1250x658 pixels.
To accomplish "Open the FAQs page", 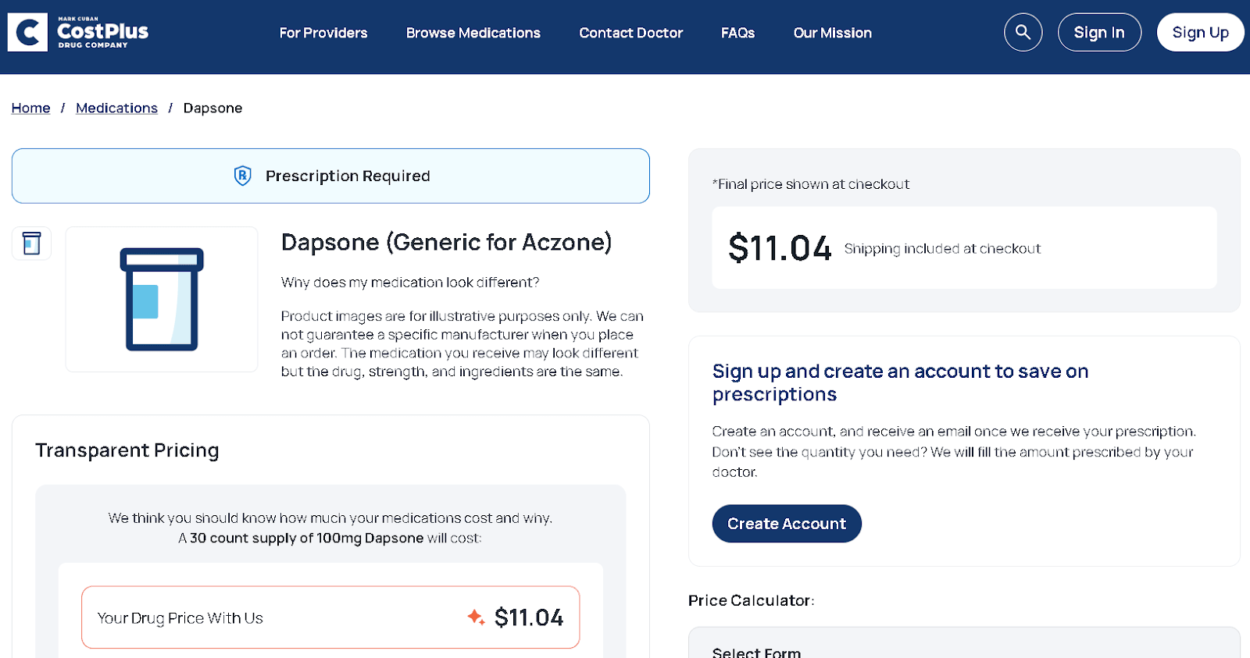I will 737,33.
